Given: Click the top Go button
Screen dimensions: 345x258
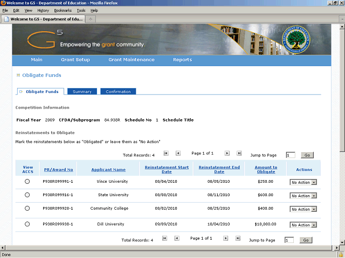Looking at the screenshot, I should tap(307, 155).
